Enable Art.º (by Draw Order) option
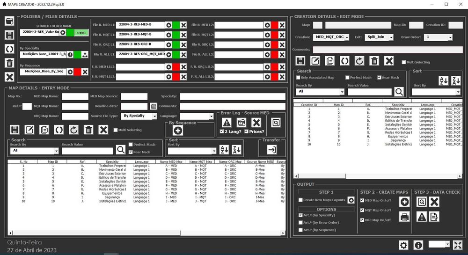The height and width of the screenshot is (255, 468). (x=300, y=223)
